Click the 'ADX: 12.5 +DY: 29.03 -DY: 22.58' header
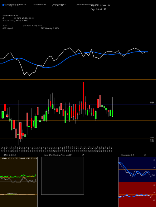 (x=19, y=158)
